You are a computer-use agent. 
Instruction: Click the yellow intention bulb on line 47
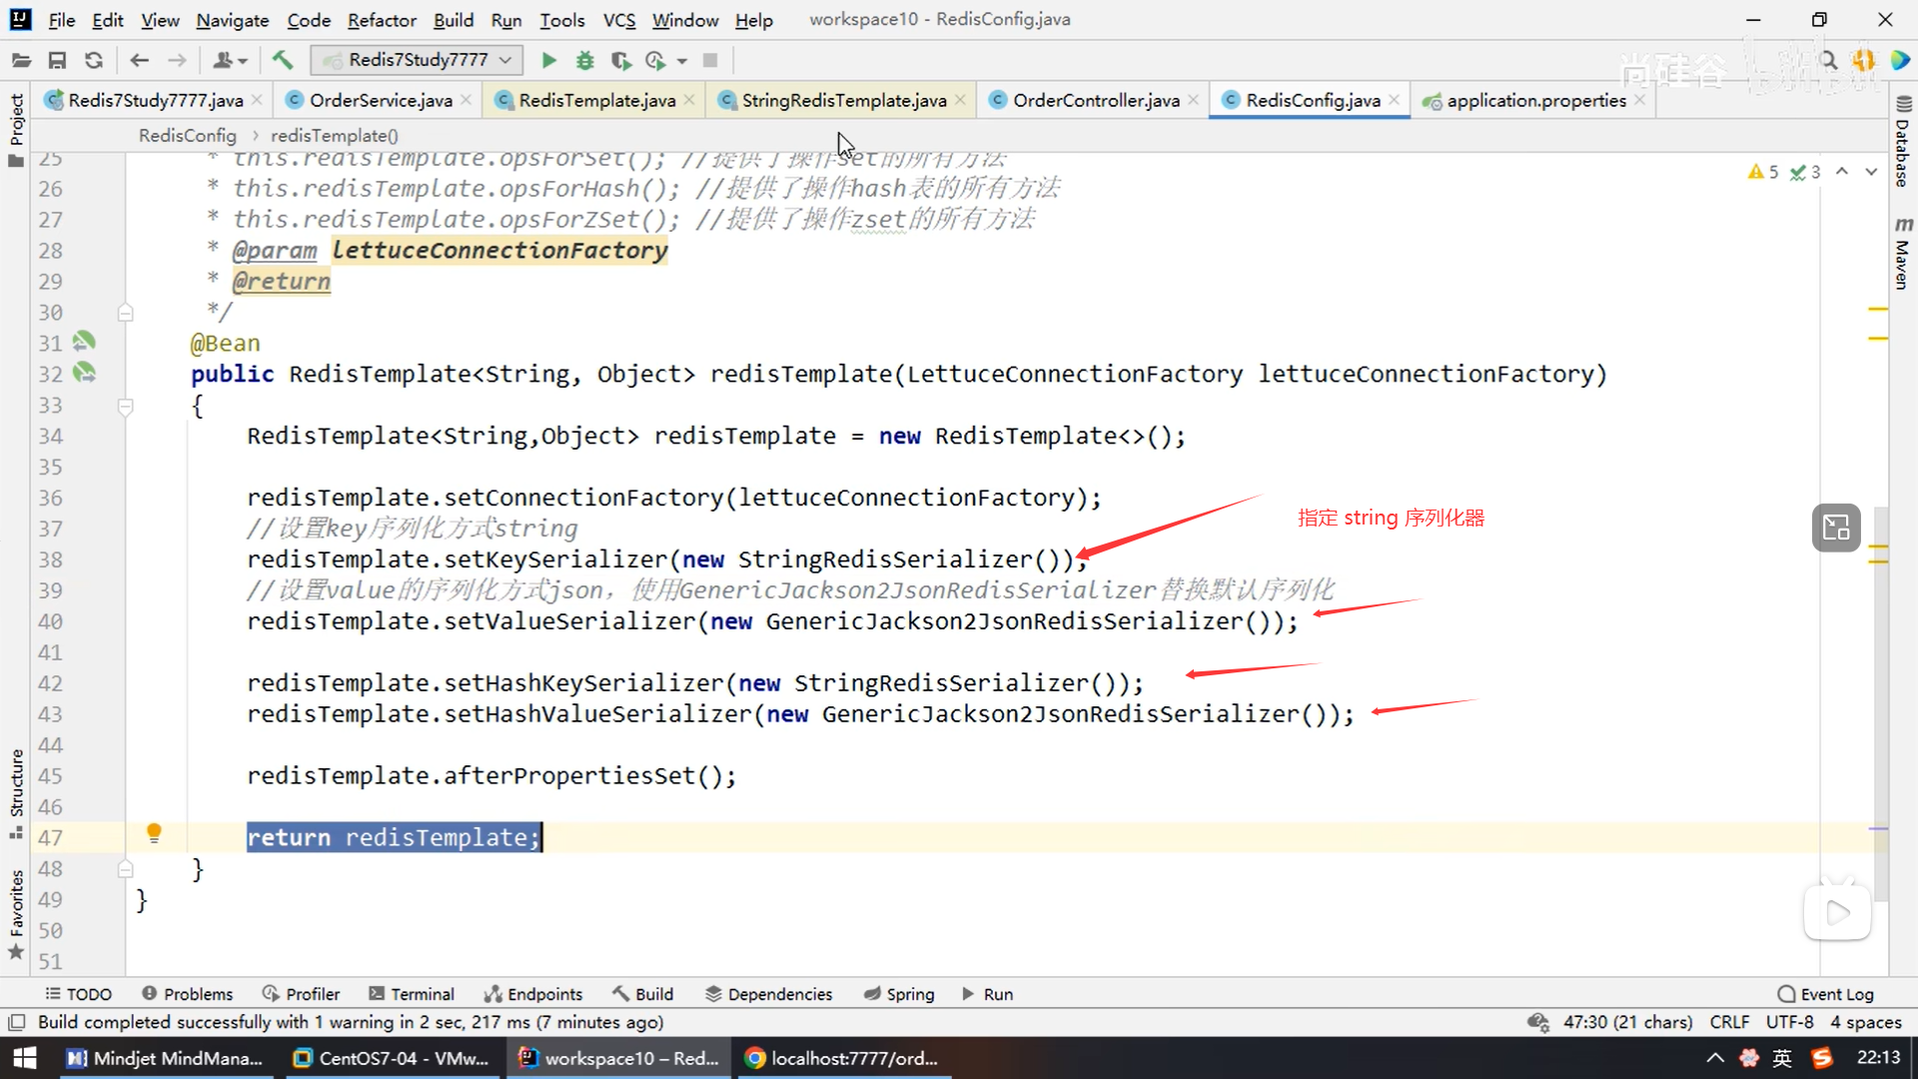coord(154,833)
